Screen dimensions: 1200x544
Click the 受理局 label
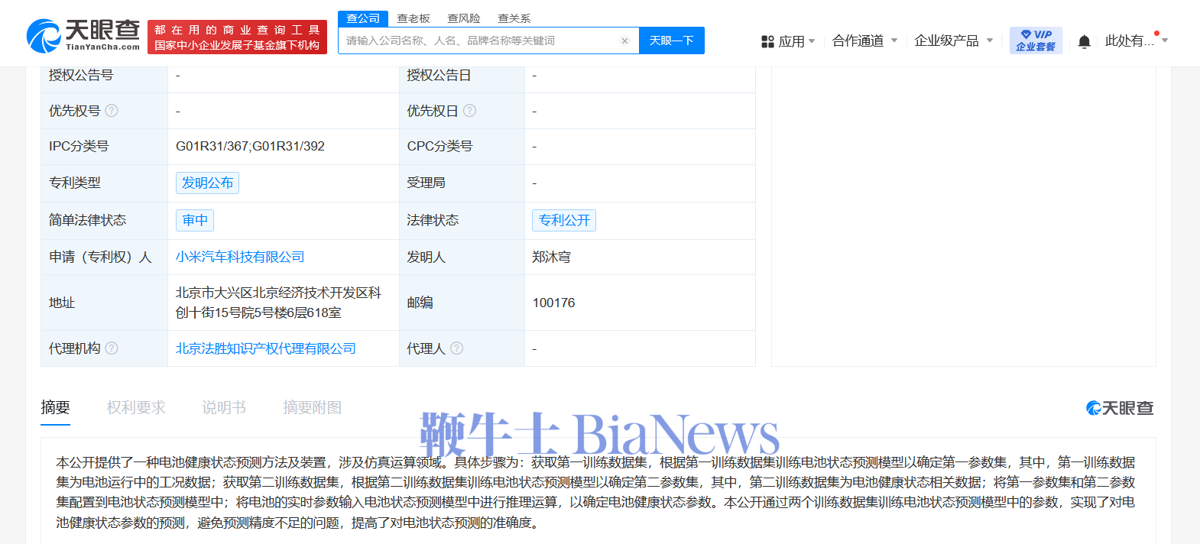426,183
